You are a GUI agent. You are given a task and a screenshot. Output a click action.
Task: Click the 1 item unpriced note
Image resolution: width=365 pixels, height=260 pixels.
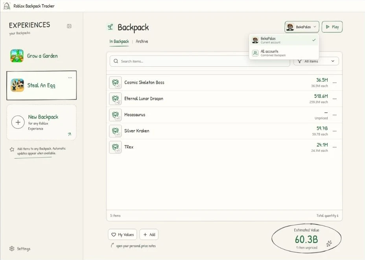point(306,248)
